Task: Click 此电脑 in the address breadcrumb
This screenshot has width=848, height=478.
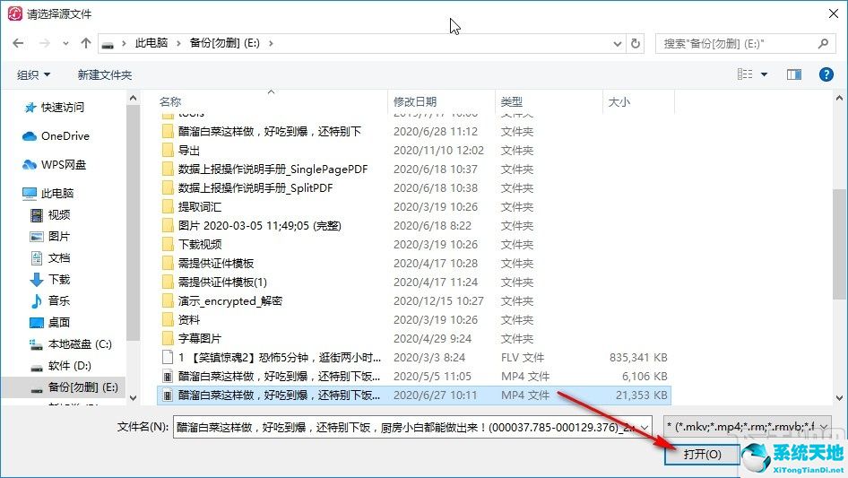Action: pyautogui.click(x=151, y=43)
